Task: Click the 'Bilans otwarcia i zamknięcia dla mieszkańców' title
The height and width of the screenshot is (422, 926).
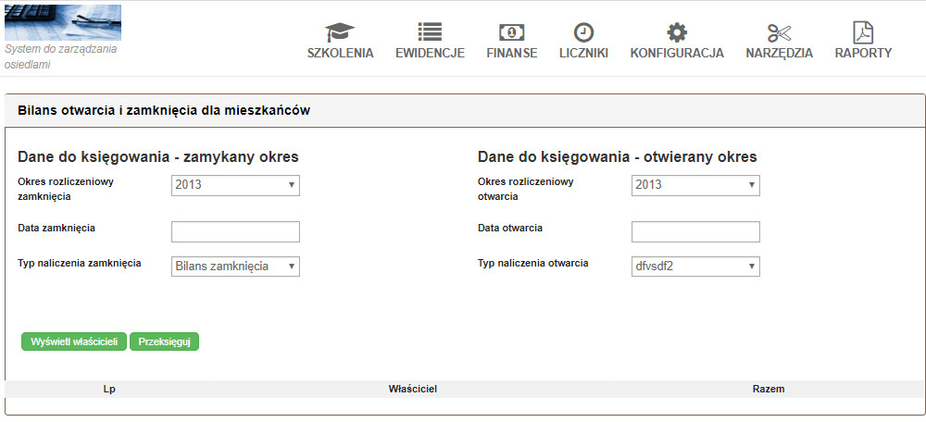Action: [x=164, y=110]
